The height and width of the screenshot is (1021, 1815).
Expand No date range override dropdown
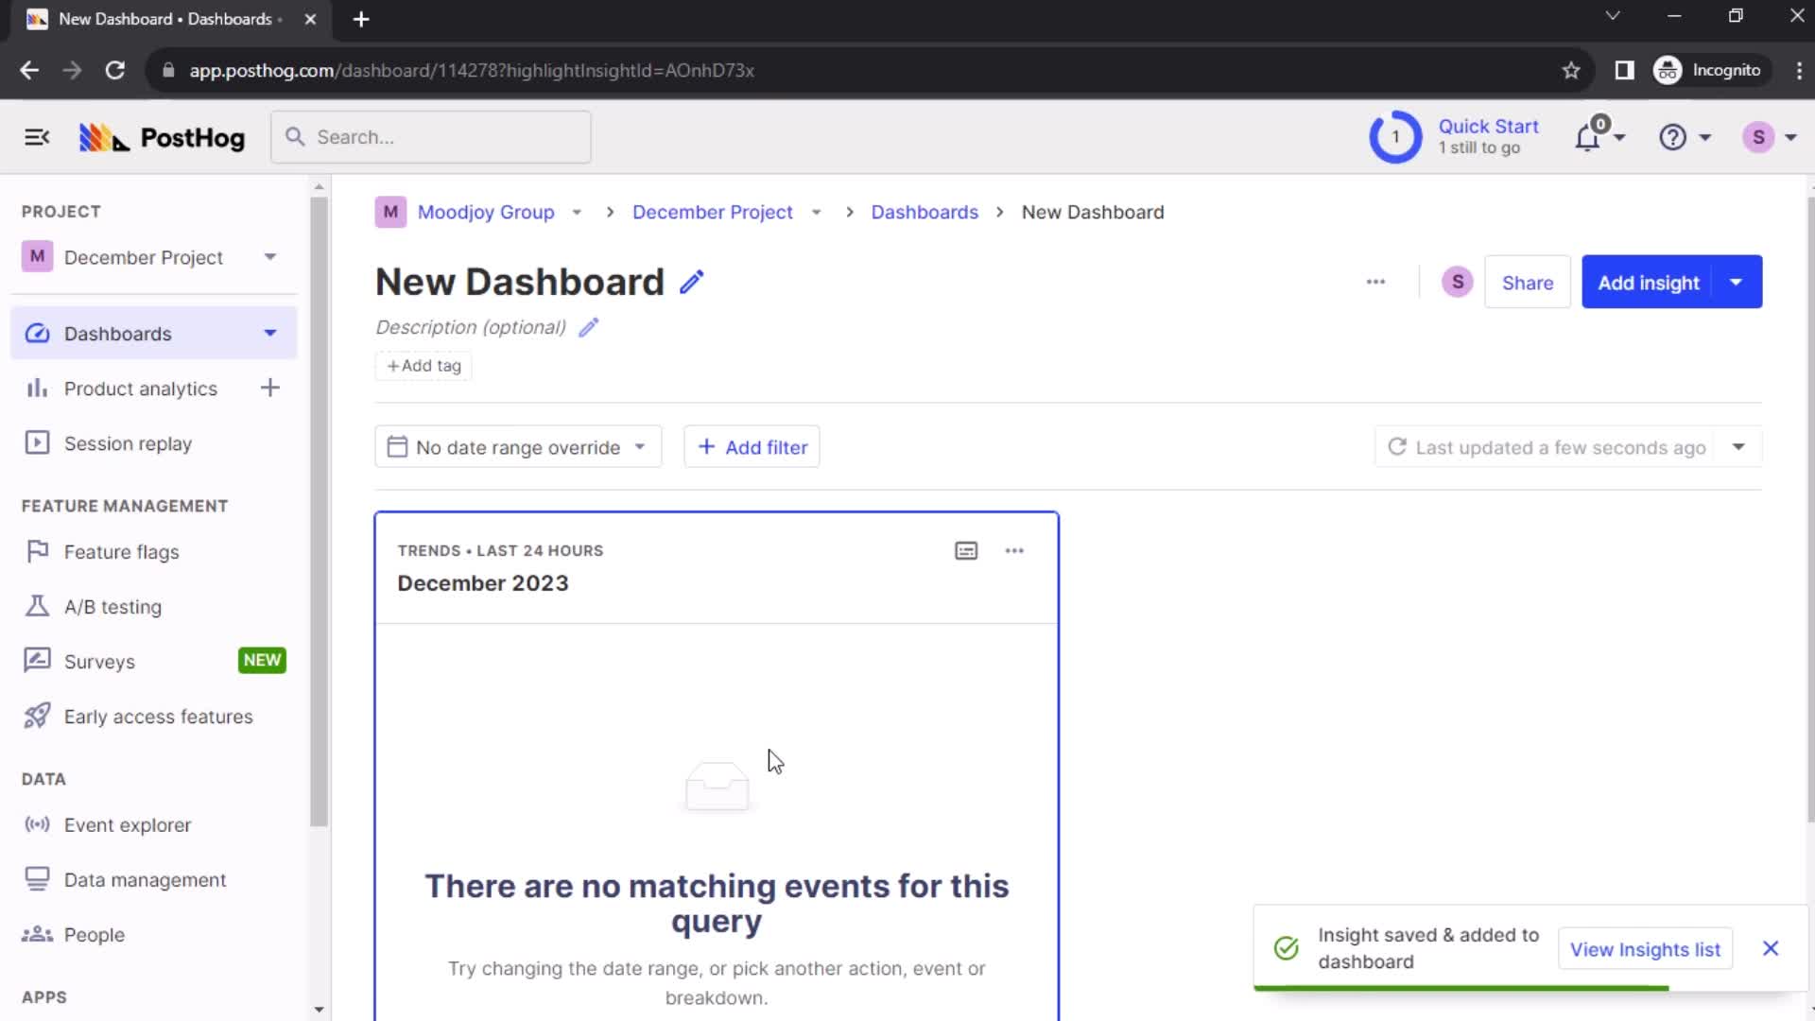pyautogui.click(x=516, y=447)
